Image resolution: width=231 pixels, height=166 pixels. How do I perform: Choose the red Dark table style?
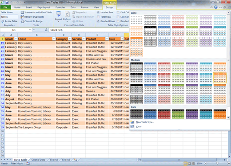(164, 114)
